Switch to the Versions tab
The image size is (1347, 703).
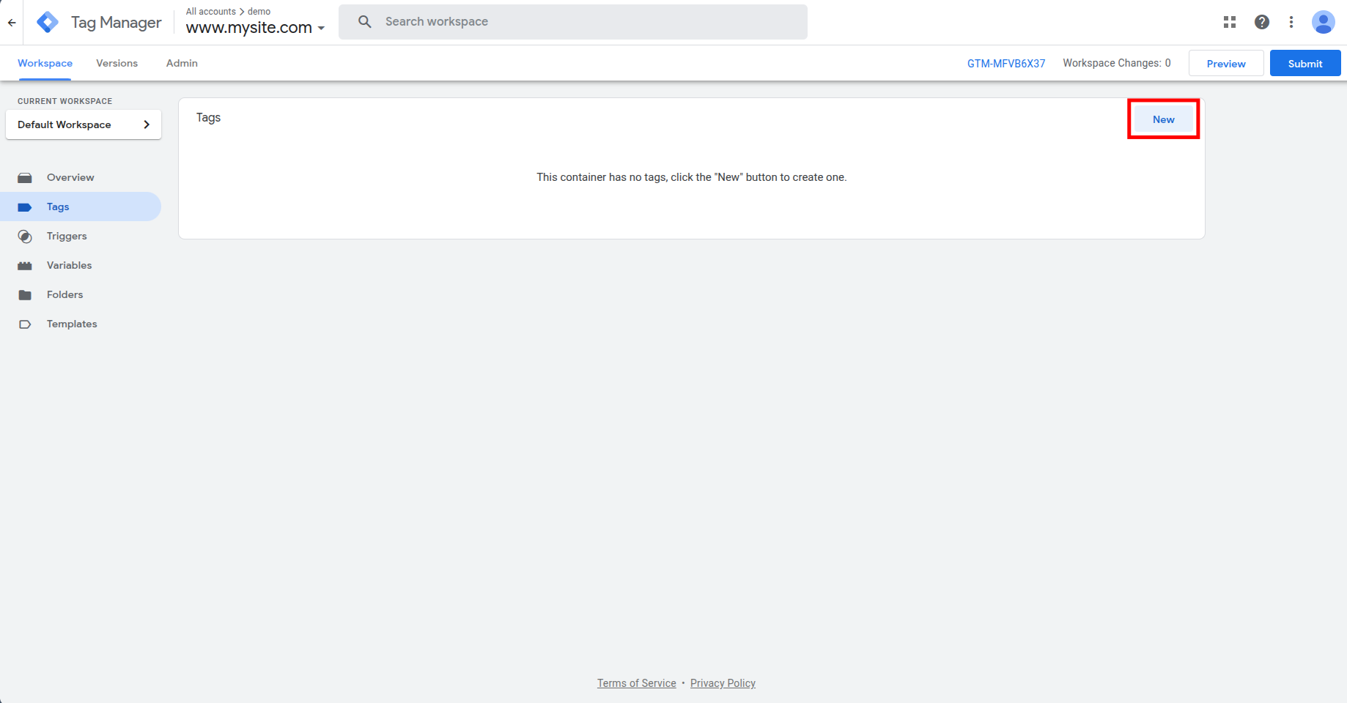click(117, 64)
